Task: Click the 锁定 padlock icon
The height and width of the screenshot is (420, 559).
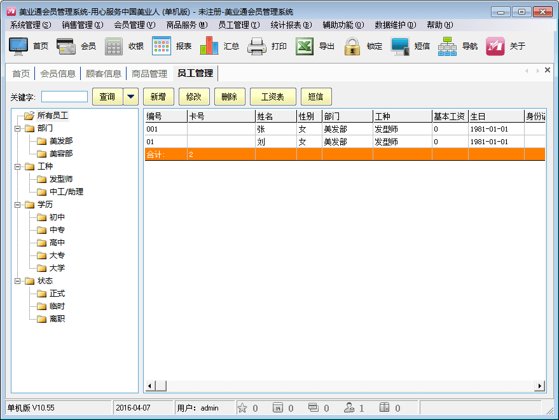Action: click(x=352, y=46)
